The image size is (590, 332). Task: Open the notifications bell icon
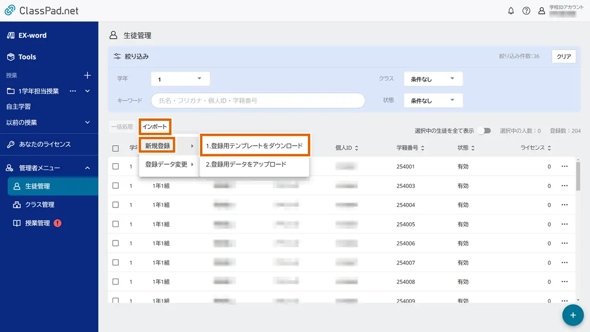click(511, 11)
